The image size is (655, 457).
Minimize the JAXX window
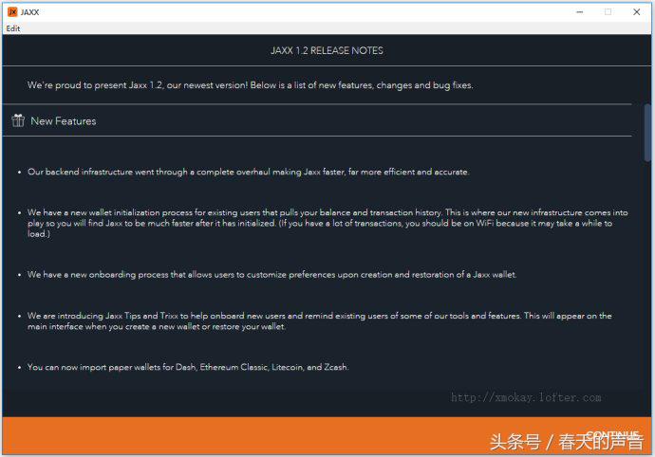pyautogui.click(x=580, y=12)
